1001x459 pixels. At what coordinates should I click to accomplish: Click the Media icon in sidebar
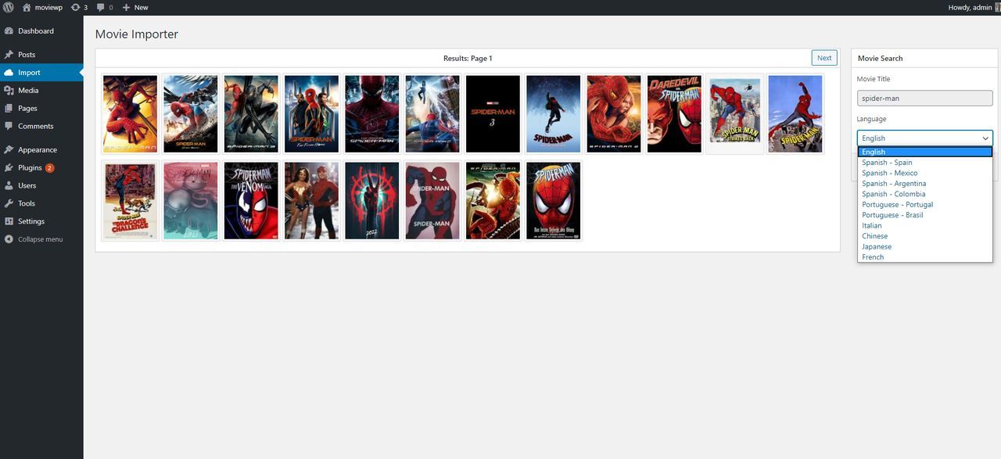click(x=9, y=91)
